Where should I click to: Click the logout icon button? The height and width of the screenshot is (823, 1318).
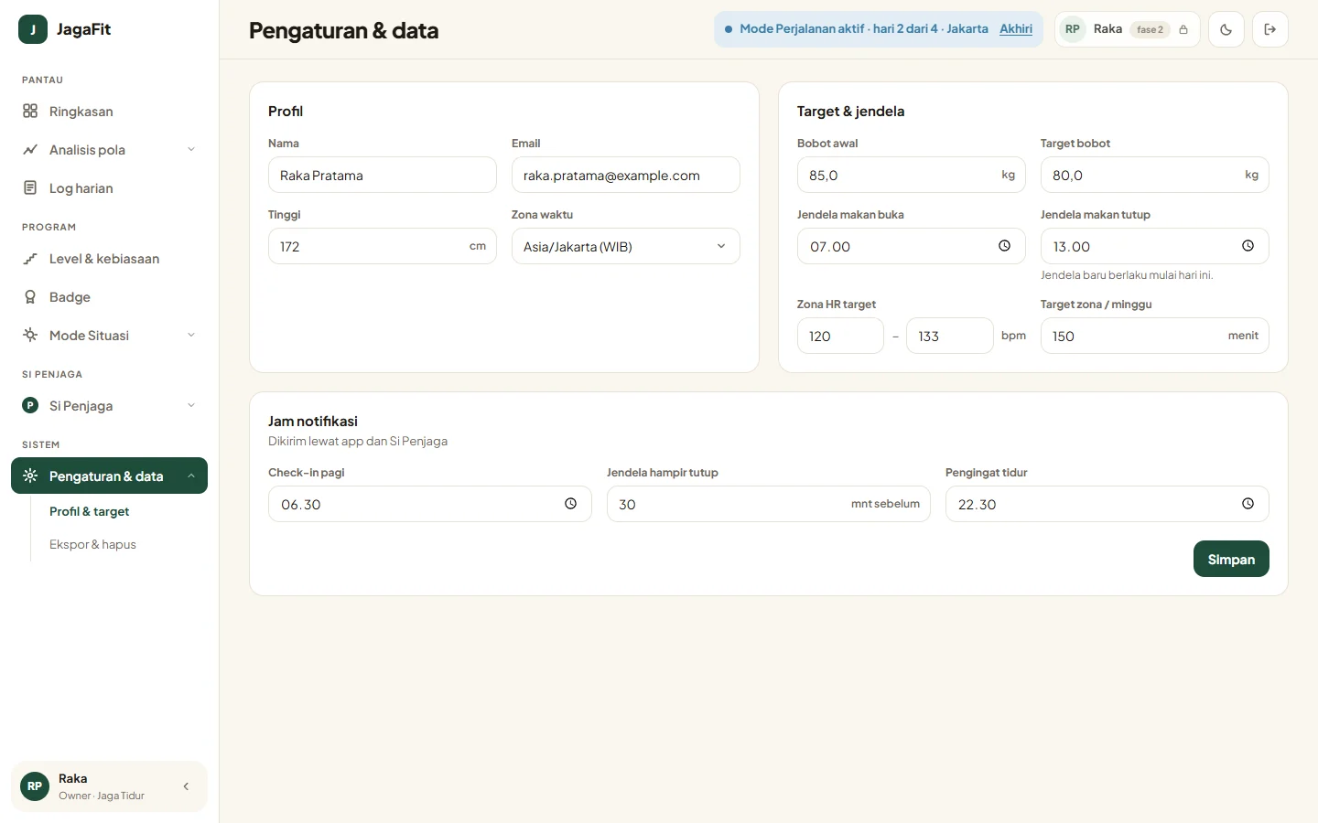[x=1270, y=29]
